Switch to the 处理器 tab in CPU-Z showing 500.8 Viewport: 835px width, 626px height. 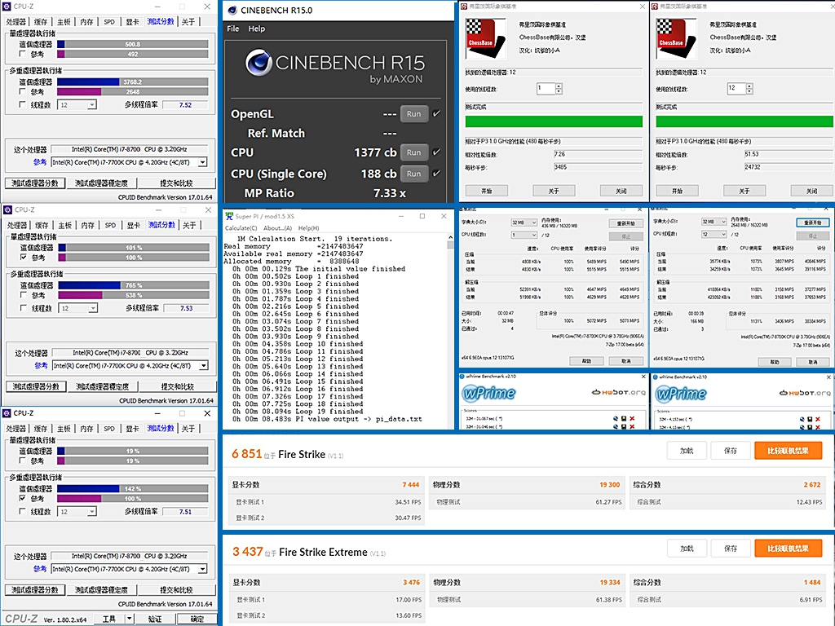point(16,22)
